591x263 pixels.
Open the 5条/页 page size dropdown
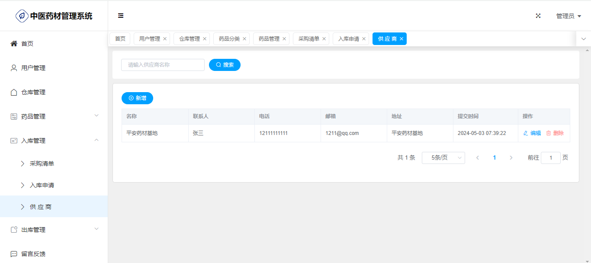point(443,158)
